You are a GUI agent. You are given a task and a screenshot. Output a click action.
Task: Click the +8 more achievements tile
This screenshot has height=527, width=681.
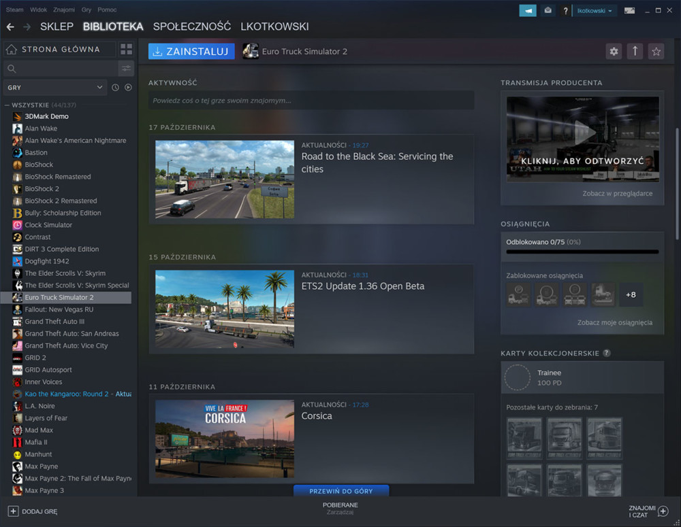(x=631, y=294)
